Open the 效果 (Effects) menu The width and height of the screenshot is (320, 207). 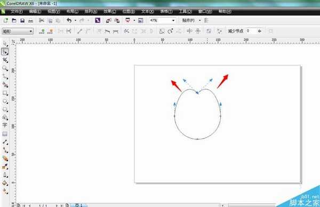109,11
